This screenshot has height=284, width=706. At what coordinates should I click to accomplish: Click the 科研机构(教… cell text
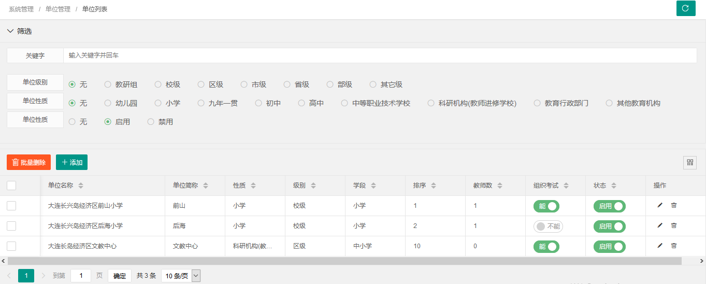tap(252, 246)
